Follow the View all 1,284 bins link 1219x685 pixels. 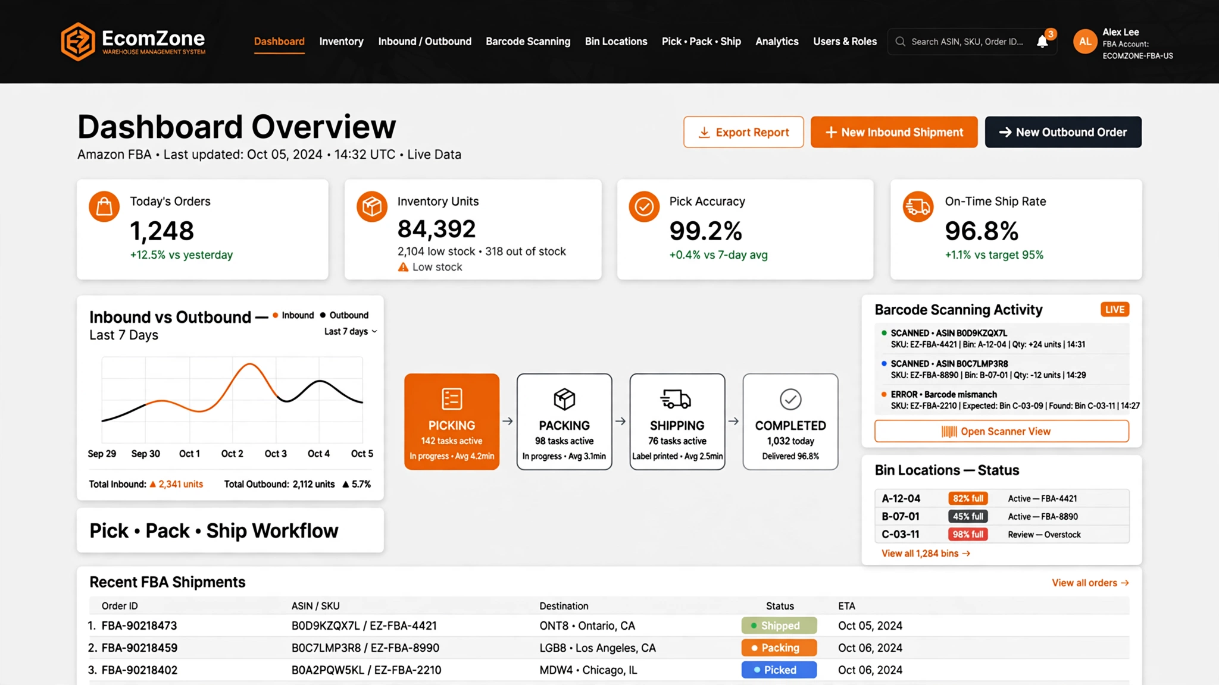926,554
